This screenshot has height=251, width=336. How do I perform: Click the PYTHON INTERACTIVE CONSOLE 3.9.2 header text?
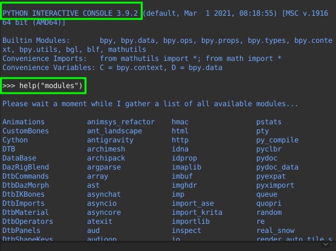point(70,13)
